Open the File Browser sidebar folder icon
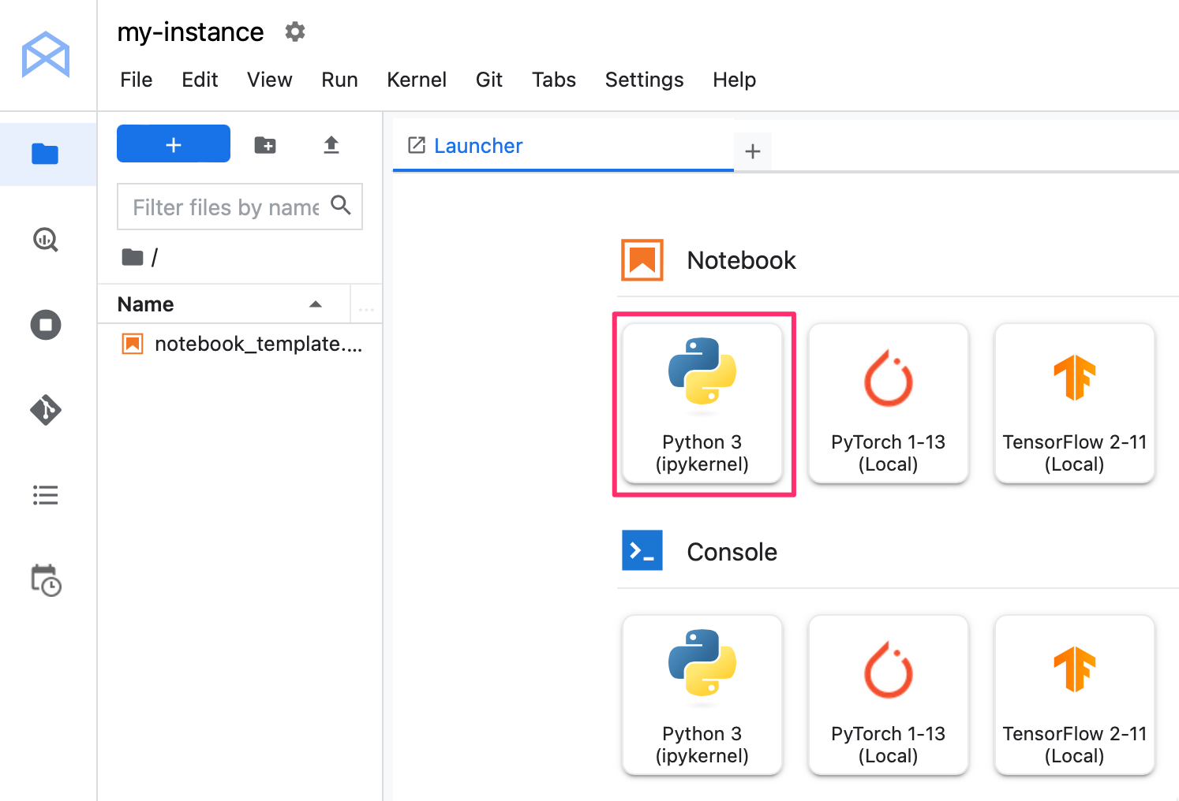1179x801 pixels. tap(45, 154)
